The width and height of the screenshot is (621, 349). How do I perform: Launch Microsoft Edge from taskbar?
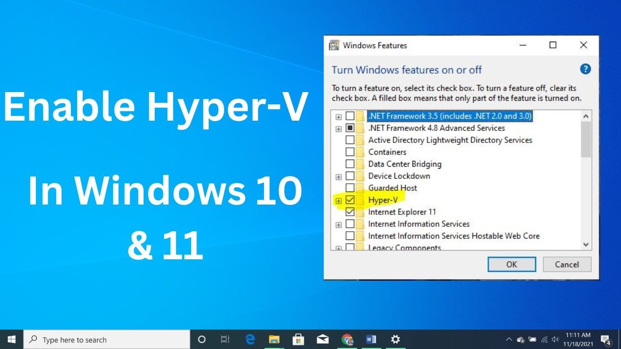coord(250,339)
